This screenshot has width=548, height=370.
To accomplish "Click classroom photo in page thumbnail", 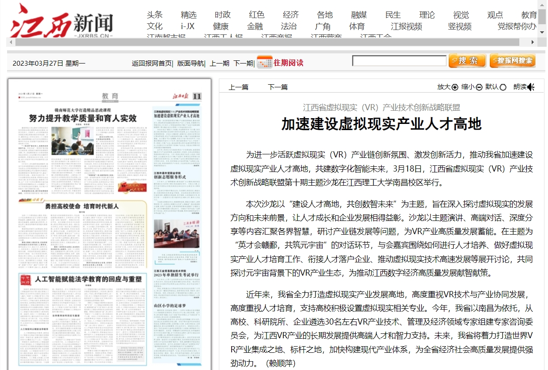I will point(73,141).
